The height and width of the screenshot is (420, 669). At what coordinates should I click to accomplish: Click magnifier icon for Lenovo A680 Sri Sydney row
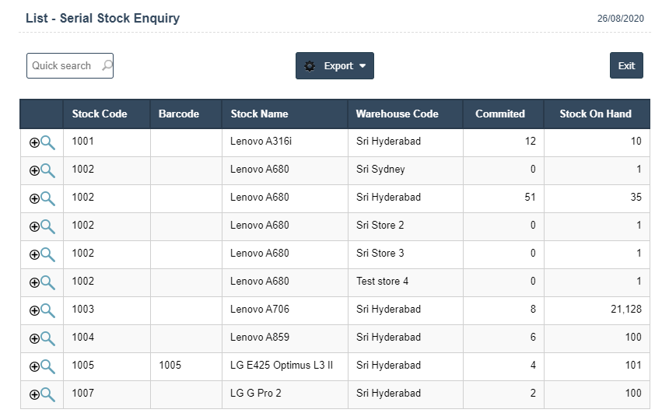[42, 170]
